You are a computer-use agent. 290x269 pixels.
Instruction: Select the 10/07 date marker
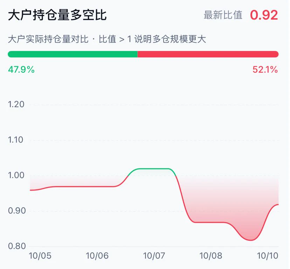(x=154, y=256)
